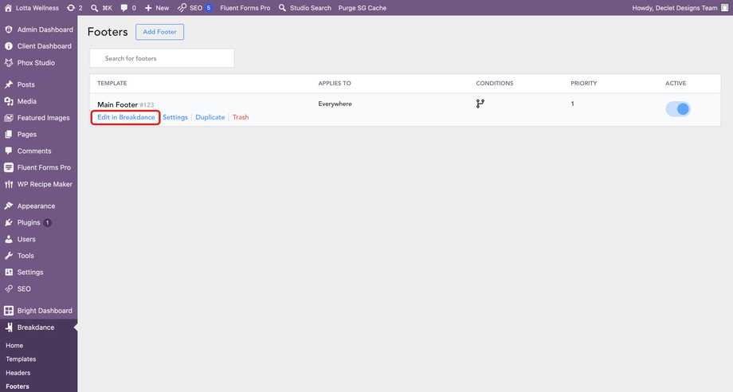Go to Headers under Breakdance
Image resolution: width=733 pixels, height=392 pixels.
point(18,373)
